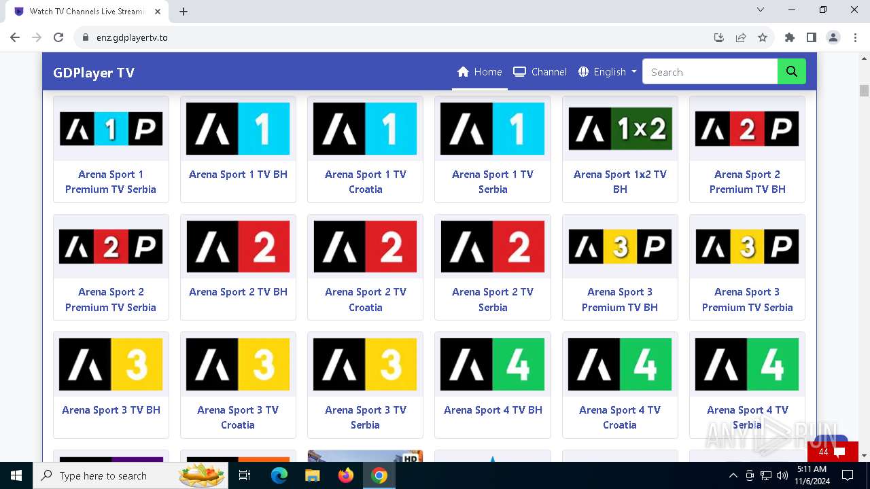This screenshot has width=870, height=489.
Task: View site info lock icon
Action: pyautogui.click(x=85, y=37)
